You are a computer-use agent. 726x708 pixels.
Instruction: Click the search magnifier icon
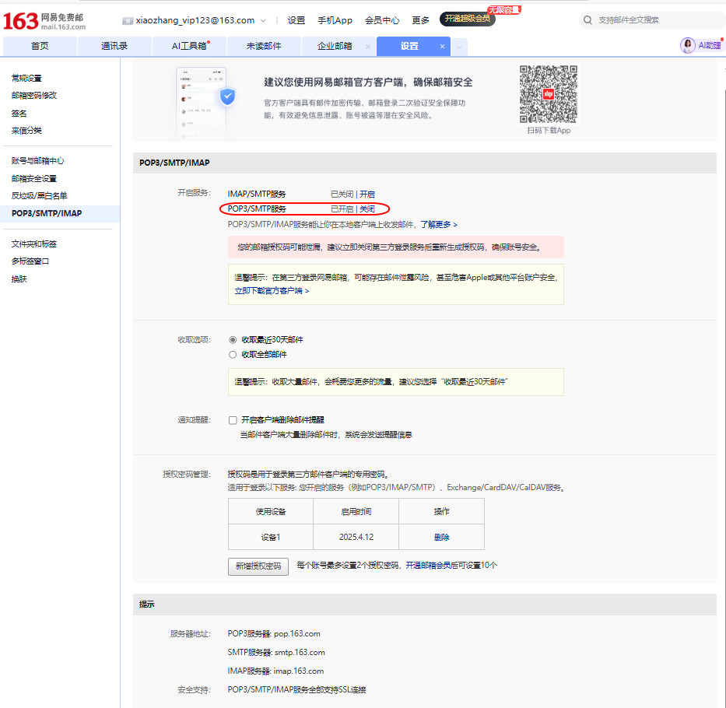588,20
